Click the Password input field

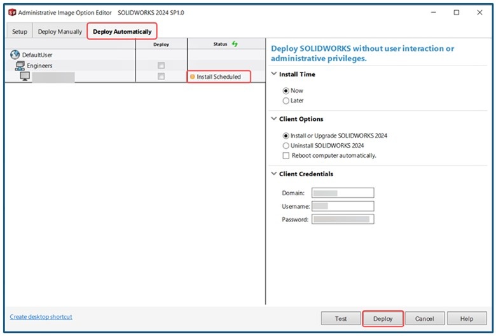click(343, 219)
